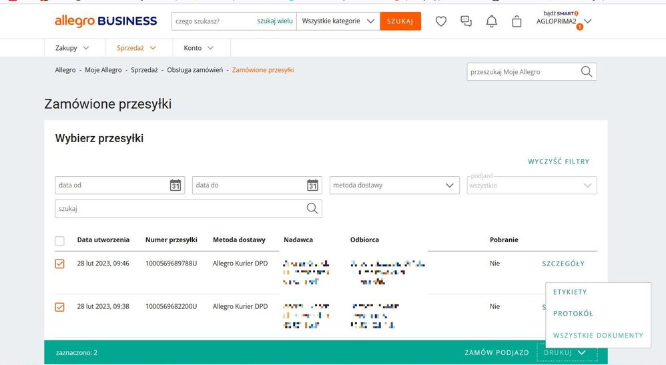
Task: Open the messages chat icon
Action: pos(466,21)
